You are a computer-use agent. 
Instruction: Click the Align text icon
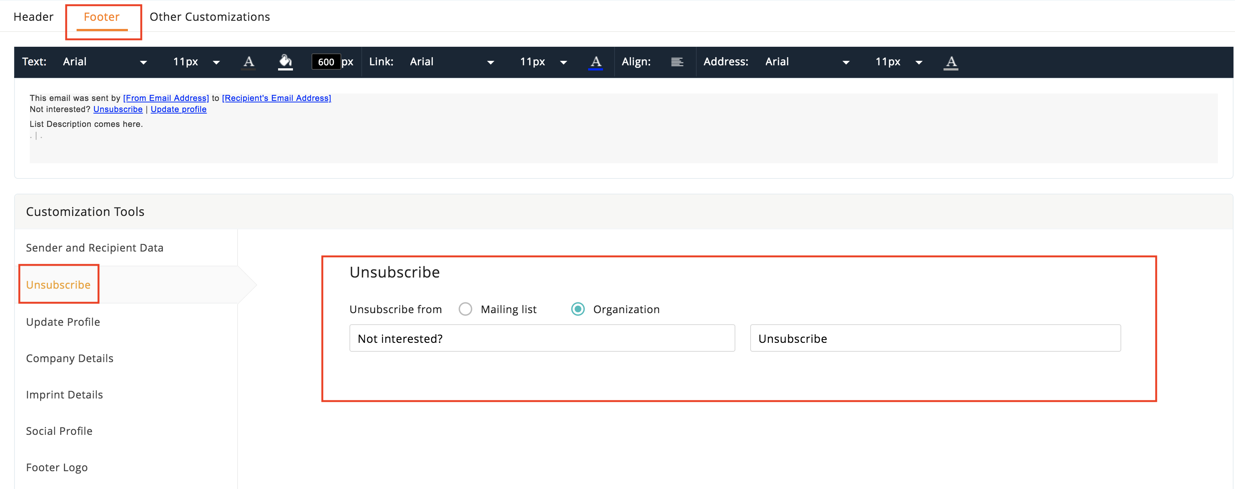click(x=677, y=62)
